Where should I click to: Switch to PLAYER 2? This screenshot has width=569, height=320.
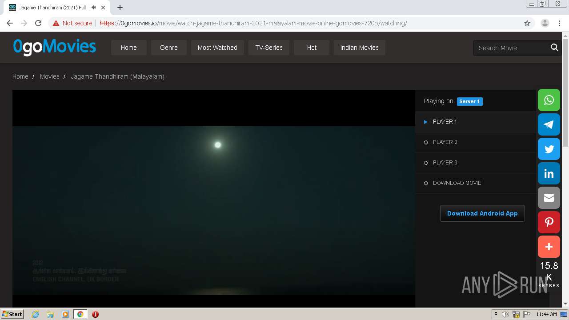[x=476, y=142]
